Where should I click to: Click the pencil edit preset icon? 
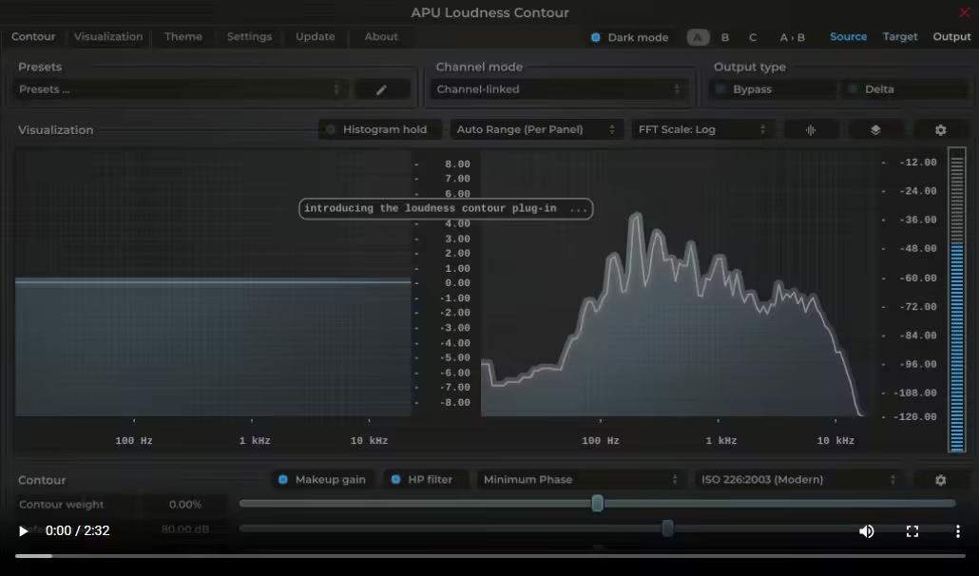pyautogui.click(x=382, y=89)
